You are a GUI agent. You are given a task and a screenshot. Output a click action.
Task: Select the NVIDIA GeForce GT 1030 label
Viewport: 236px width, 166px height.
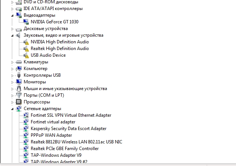(x=54, y=22)
